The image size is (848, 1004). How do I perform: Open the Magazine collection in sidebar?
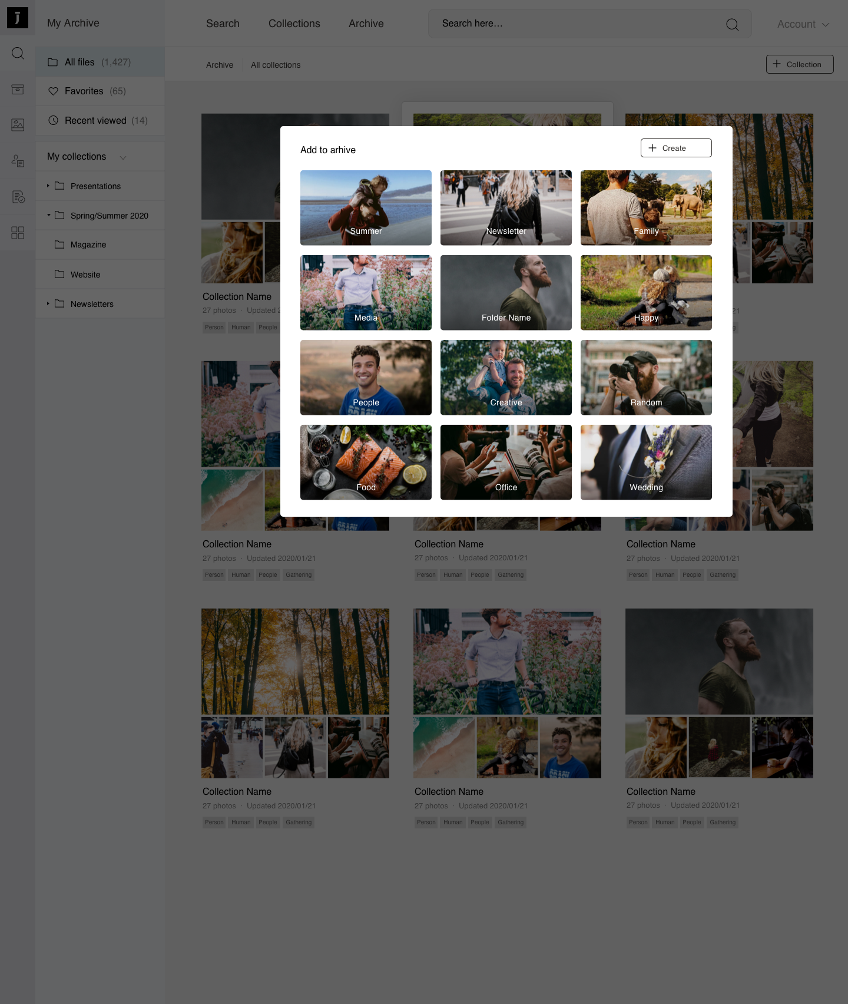(100, 245)
